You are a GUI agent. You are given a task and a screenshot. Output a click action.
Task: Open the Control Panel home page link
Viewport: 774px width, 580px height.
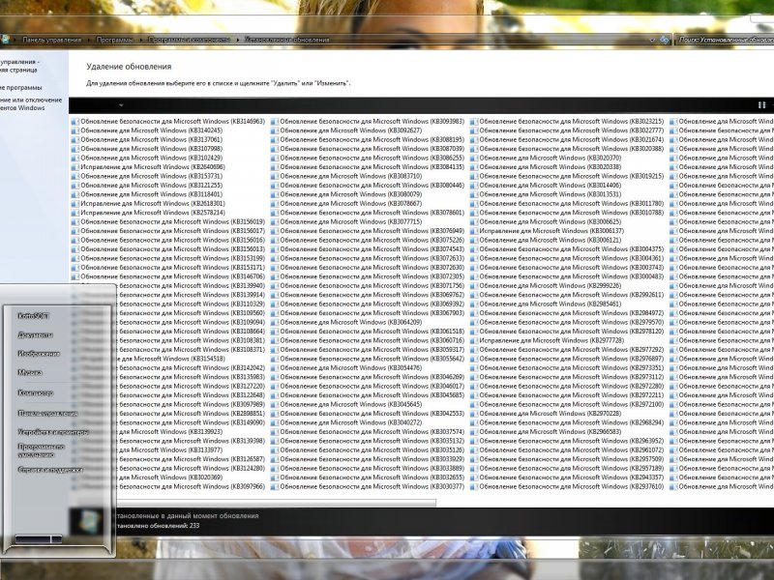pyautogui.click(x=18, y=66)
